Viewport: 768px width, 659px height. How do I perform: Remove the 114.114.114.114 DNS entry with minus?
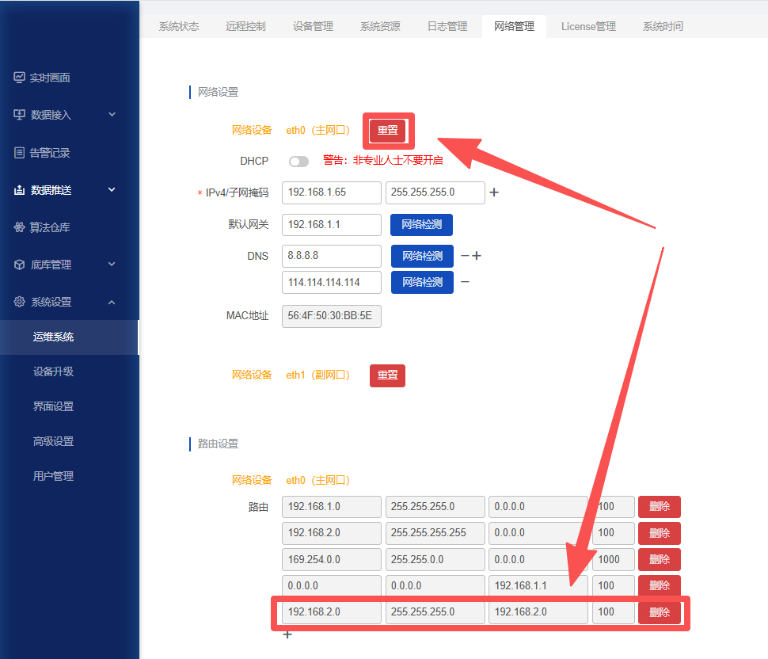[465, 282]
